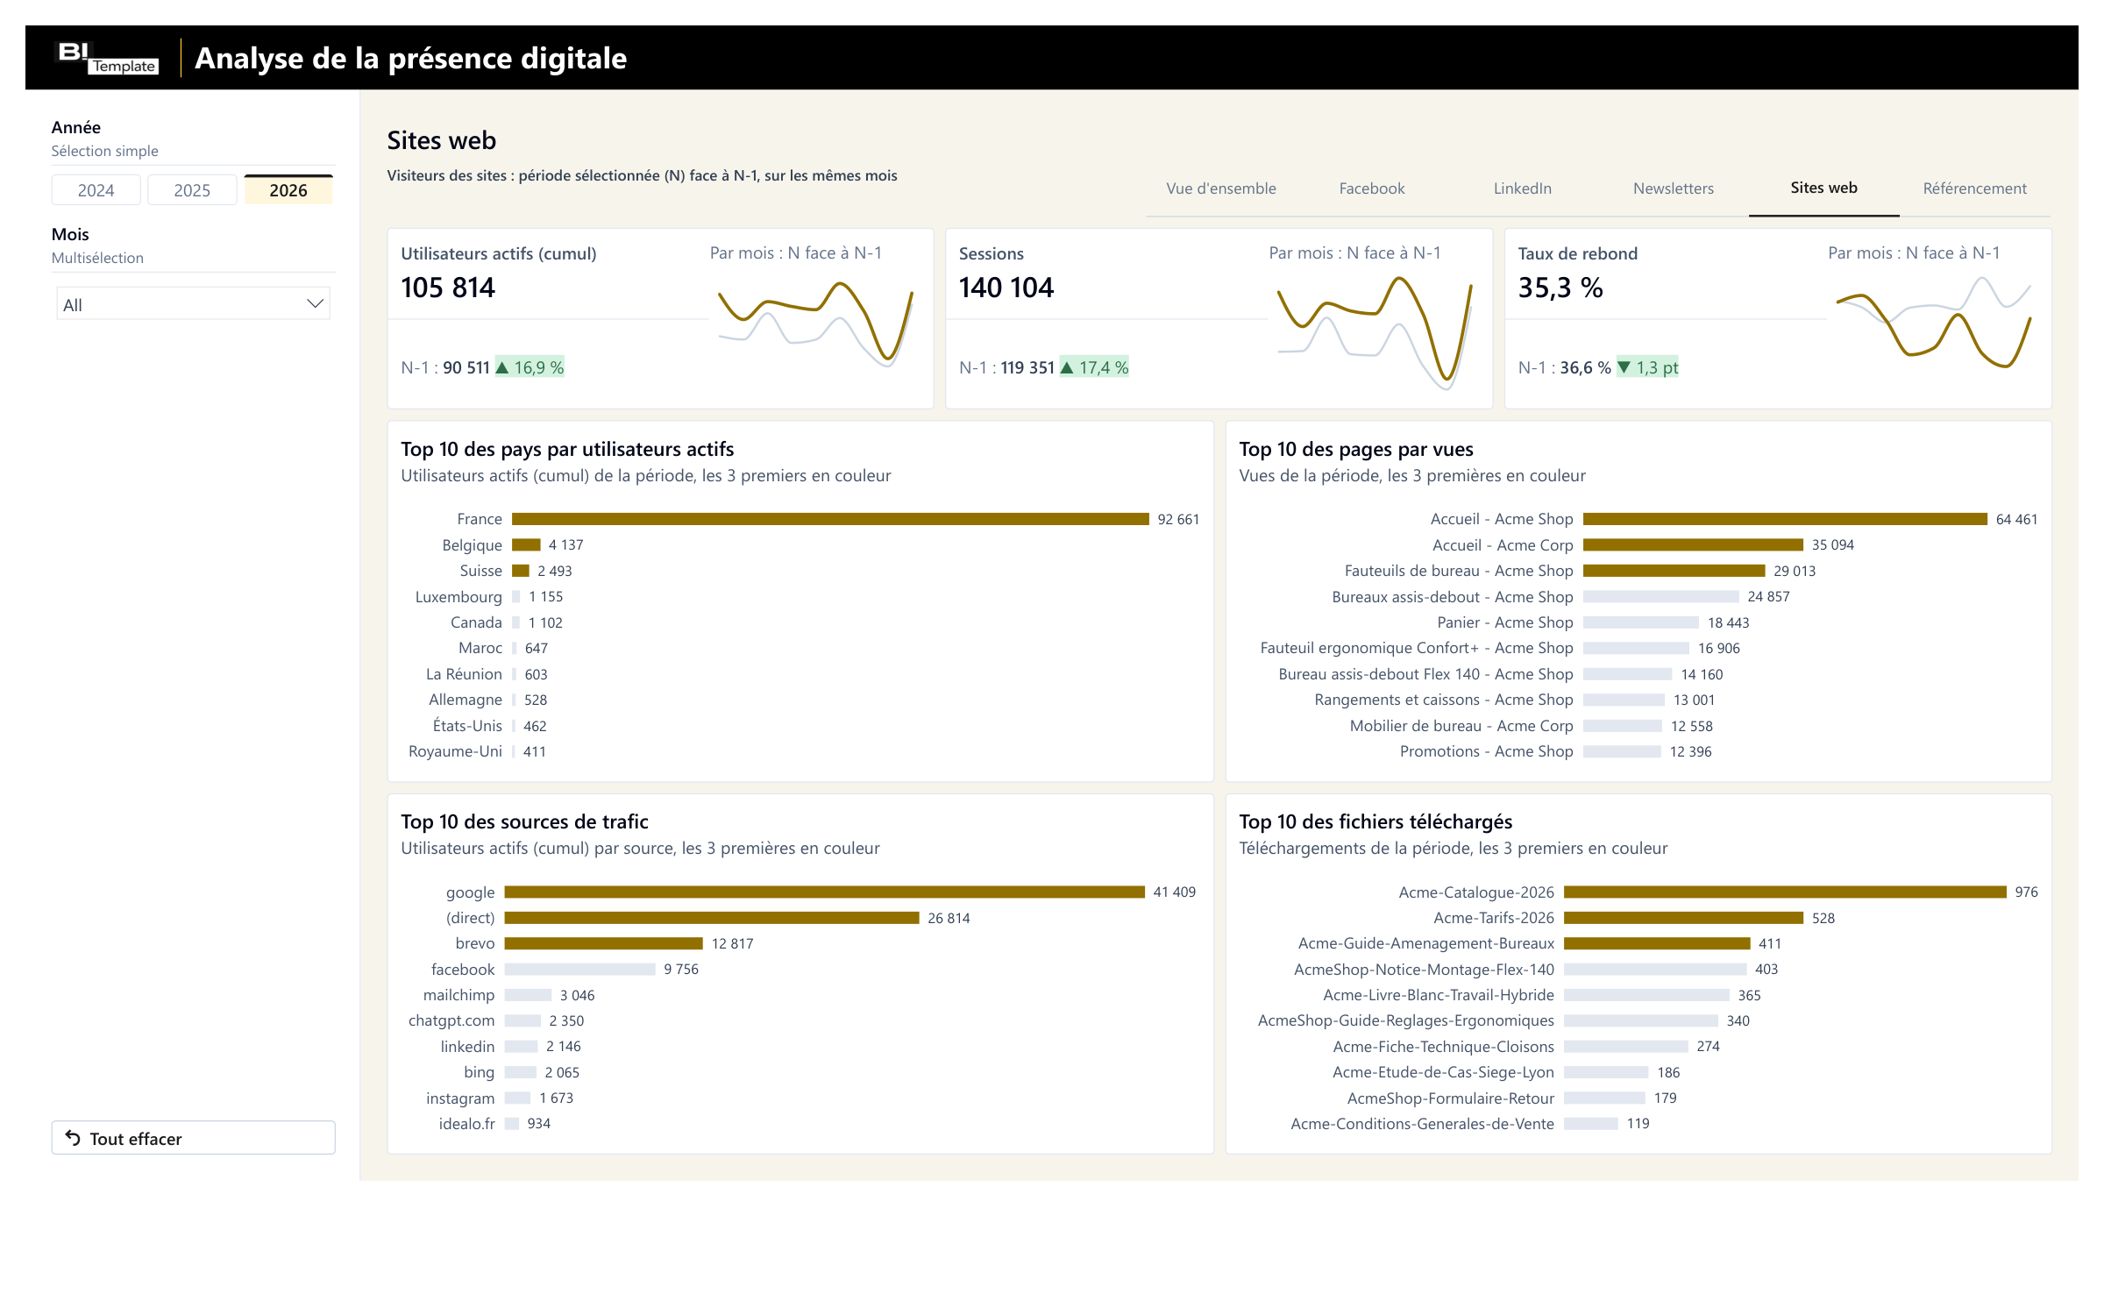The image size is (2104, 1315).
Task: Click the 140 104 sessions value
Action: [x=1006, y=288]
